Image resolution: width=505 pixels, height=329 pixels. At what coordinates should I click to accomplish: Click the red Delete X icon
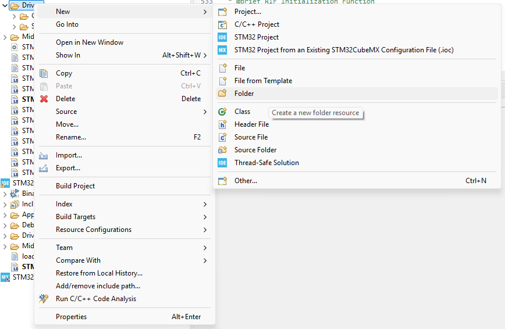pyautogui.click(x=44, y=99)
